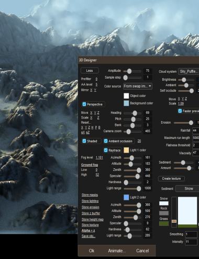
Task: Click the Rainfall input field
Action: pyautogui.click(x=196, y=131)
